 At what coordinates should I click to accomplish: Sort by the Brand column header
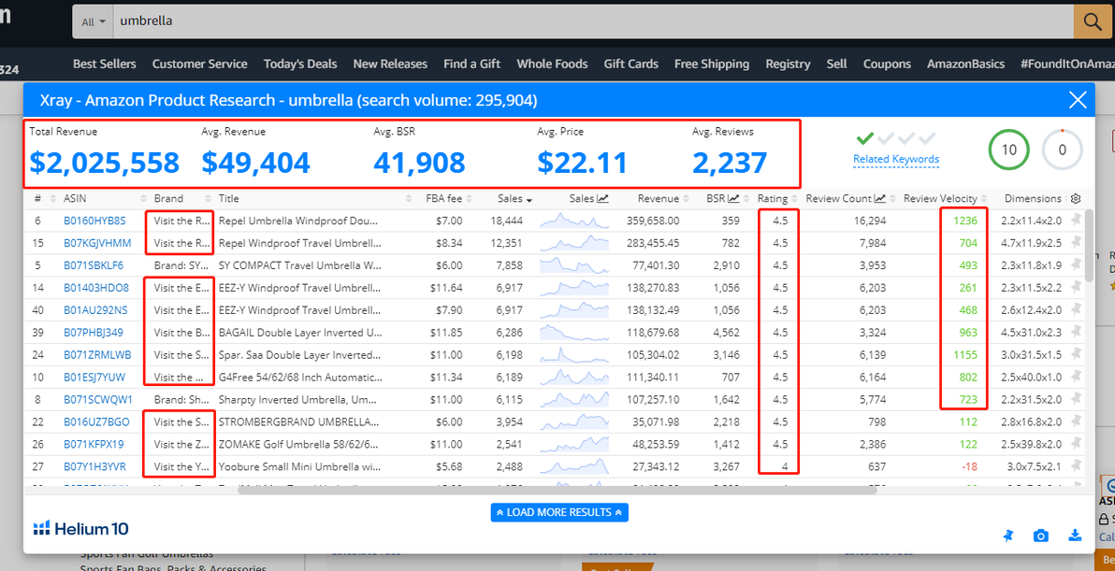click(x=168, y=199)
